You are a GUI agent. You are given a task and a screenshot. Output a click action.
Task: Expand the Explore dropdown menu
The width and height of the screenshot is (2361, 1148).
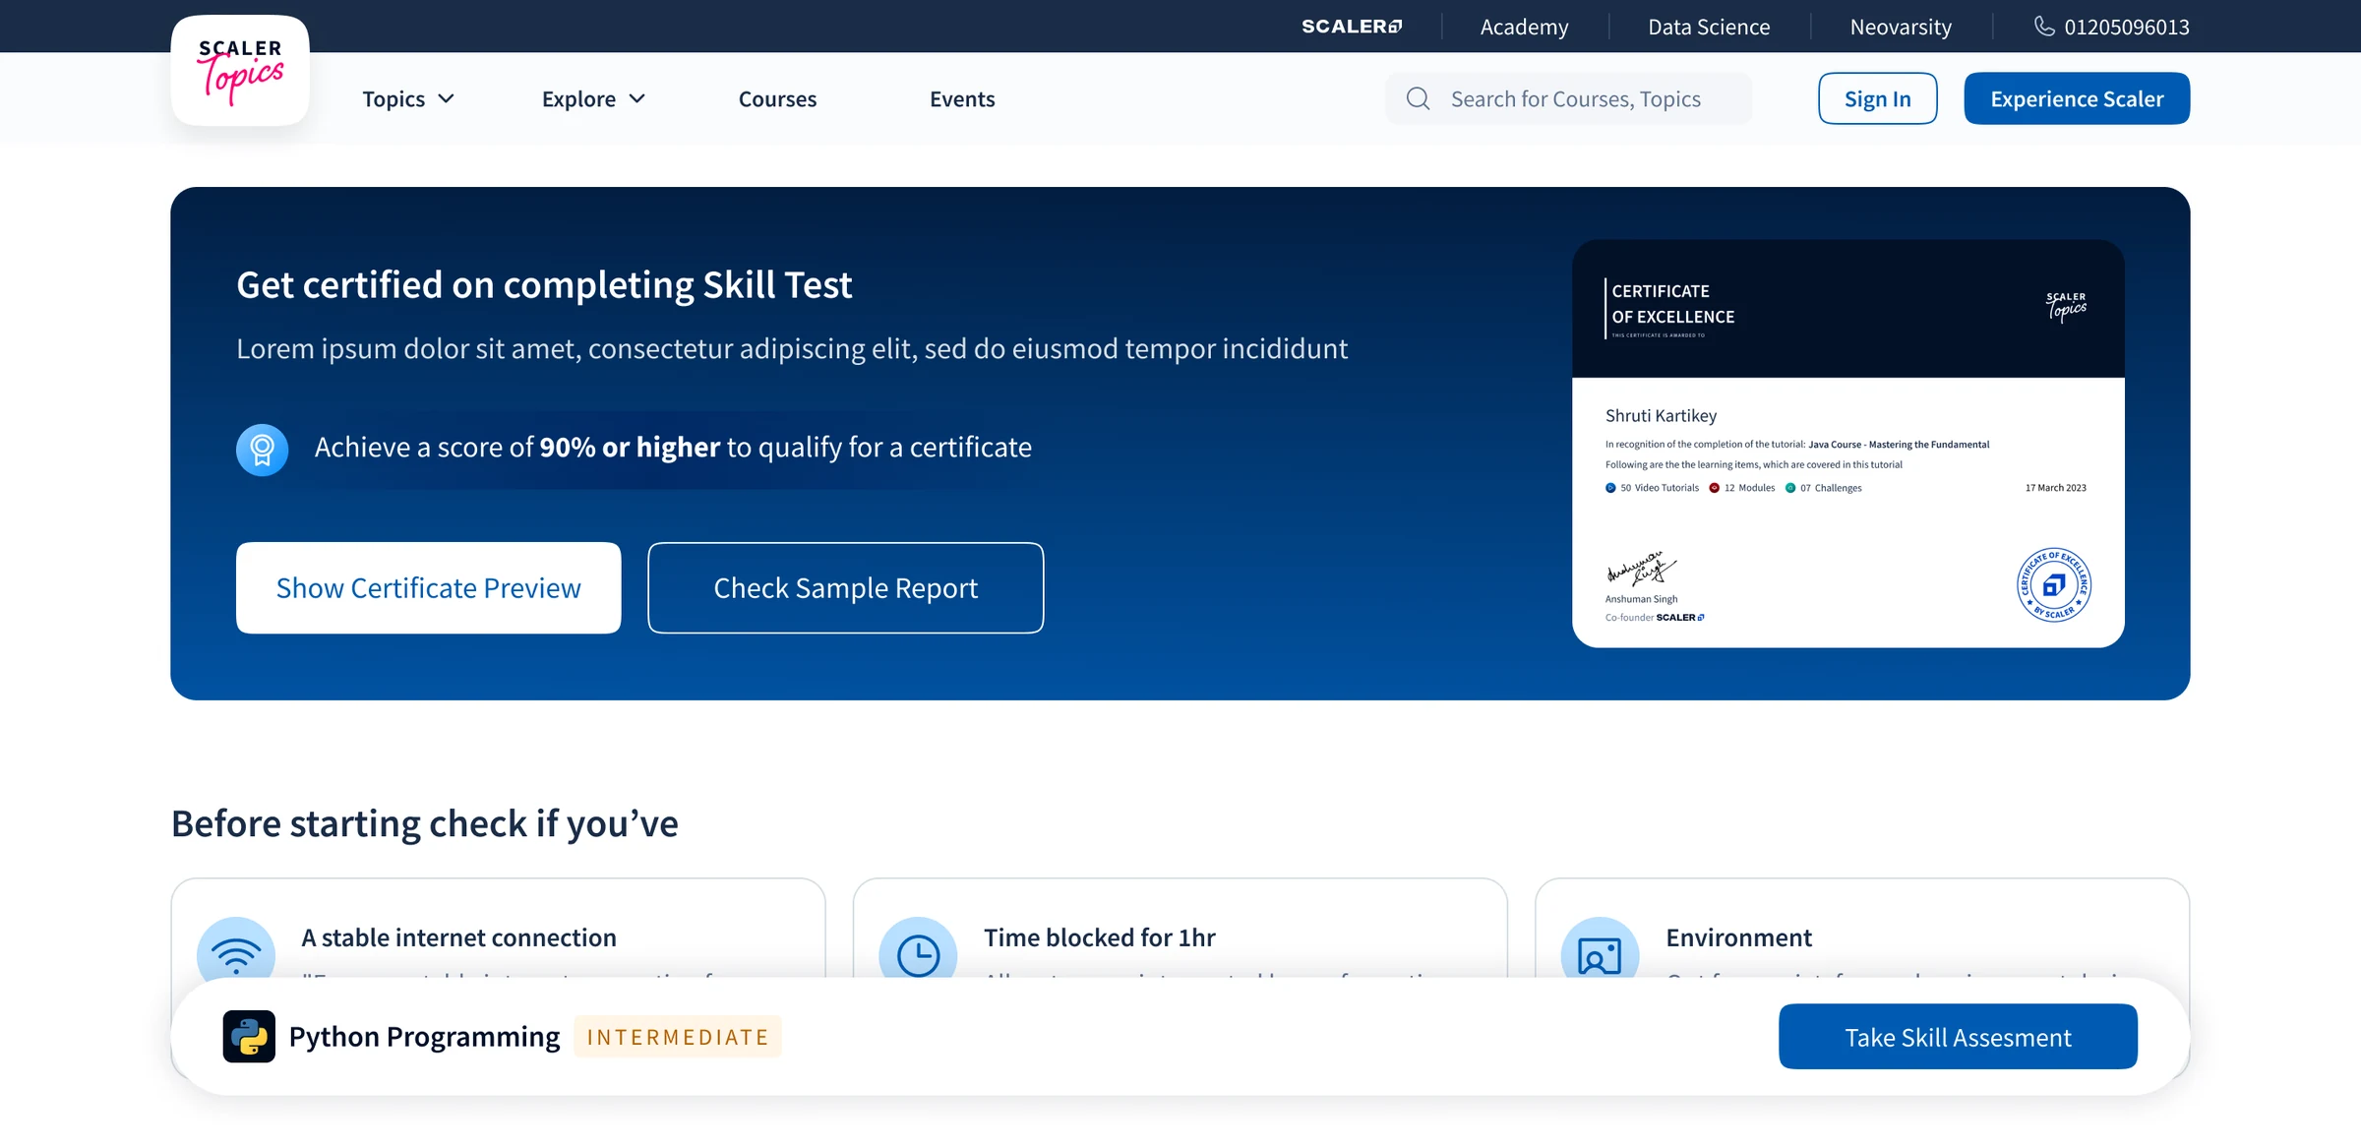(593, 98)
